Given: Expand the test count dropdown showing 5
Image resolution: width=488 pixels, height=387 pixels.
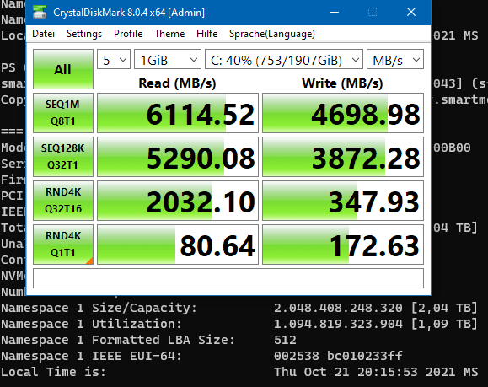Looking at the screenshot, I should 114,59.
